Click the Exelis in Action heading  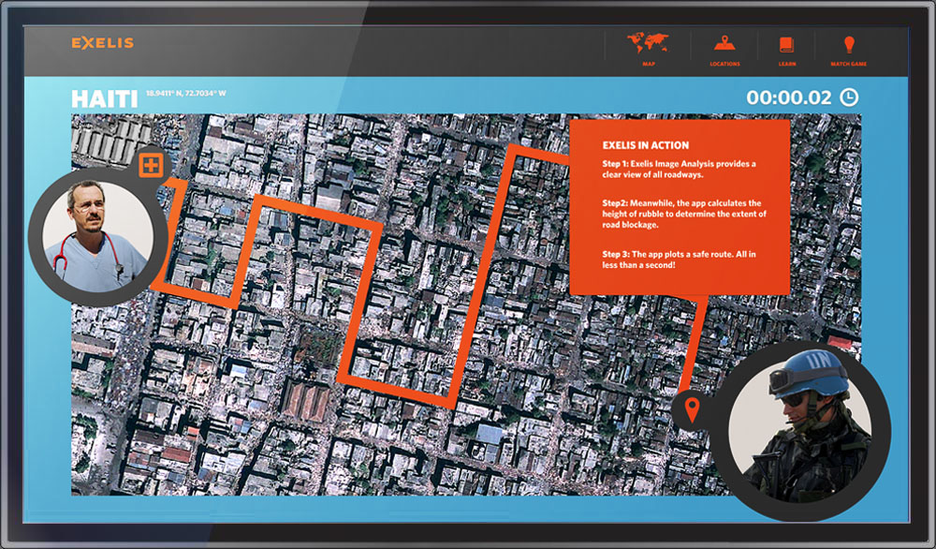(645, 145)
